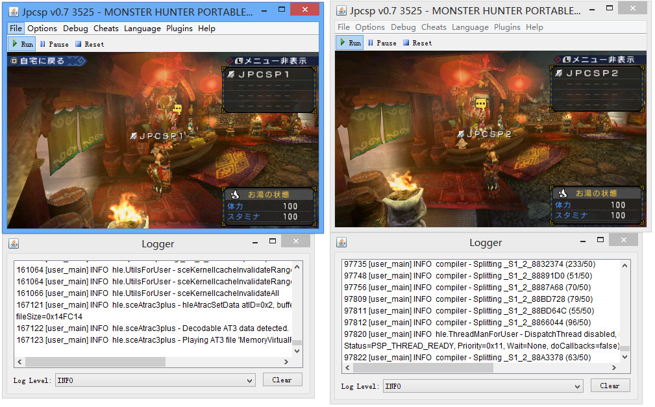This screenshot has height=407, width=655.
Task: Open the File menu in the left Jpcsp window
Action: pyautogui.click(x=16, y=29)
